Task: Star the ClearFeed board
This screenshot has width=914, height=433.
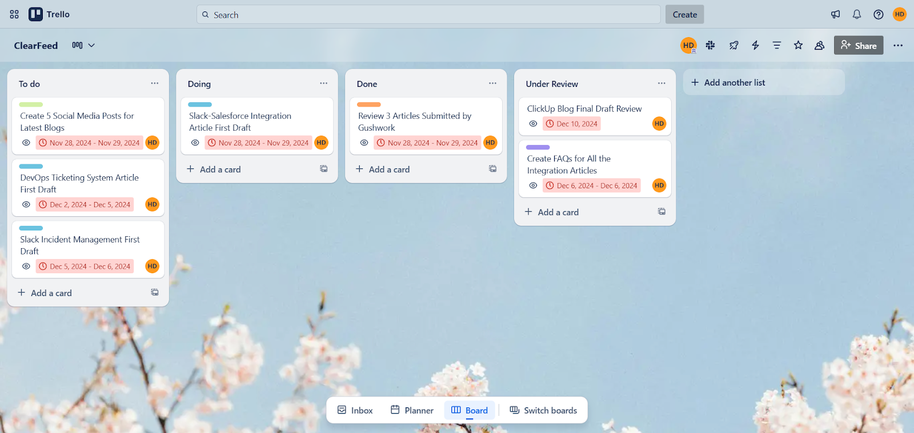Action: [x=798, y=45]
